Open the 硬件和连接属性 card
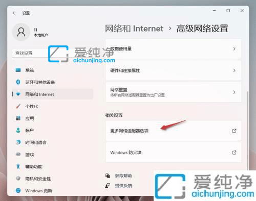 point(174,70)
